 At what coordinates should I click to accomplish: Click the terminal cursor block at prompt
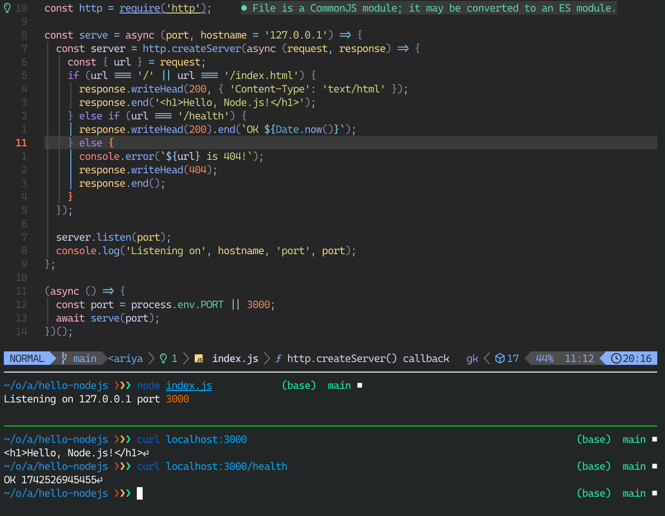click(140, 493)
